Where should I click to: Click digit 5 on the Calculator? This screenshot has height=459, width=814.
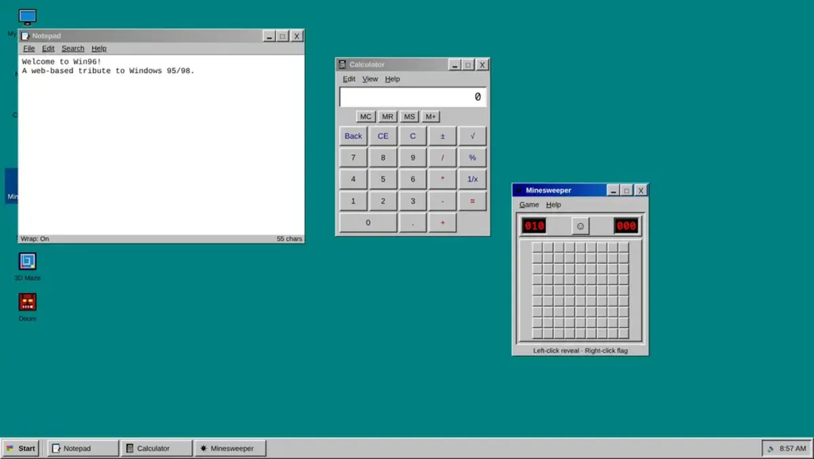[x=383, y=179]
